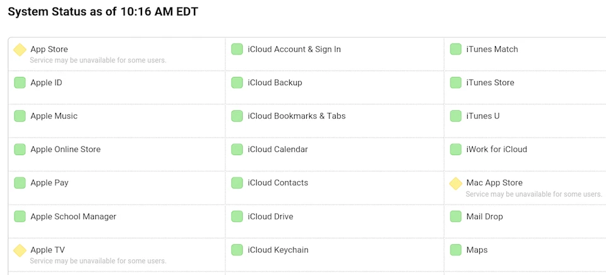Click the yellow diamond icon beside App Store

[x=20, y=49]
